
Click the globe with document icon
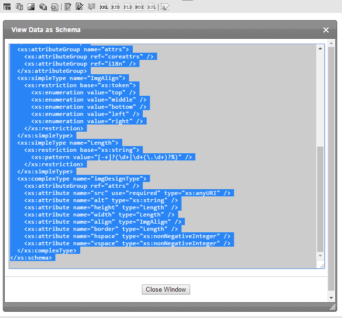[x=43, y=7]
